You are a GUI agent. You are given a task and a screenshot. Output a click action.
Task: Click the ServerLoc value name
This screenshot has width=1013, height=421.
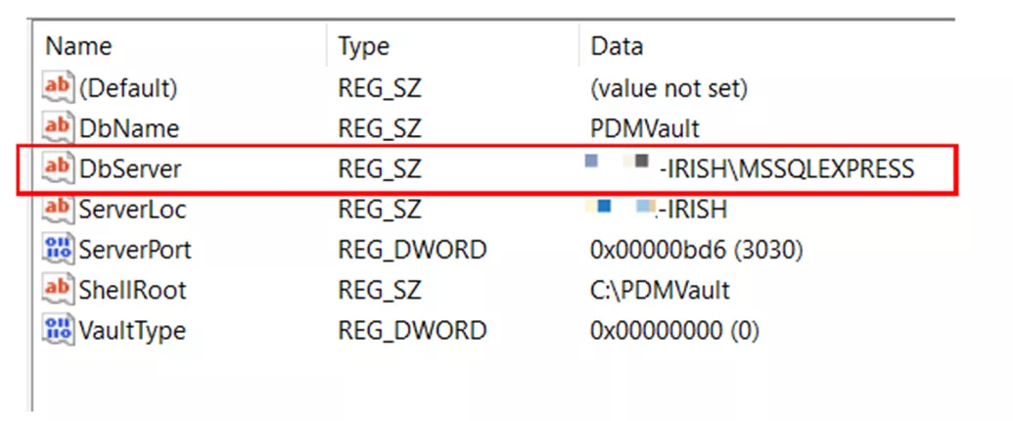pos(132,209)
